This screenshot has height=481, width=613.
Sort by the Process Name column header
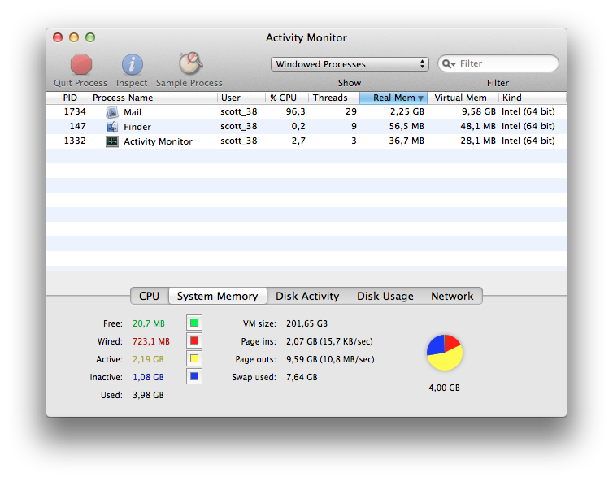click(153, 97)
